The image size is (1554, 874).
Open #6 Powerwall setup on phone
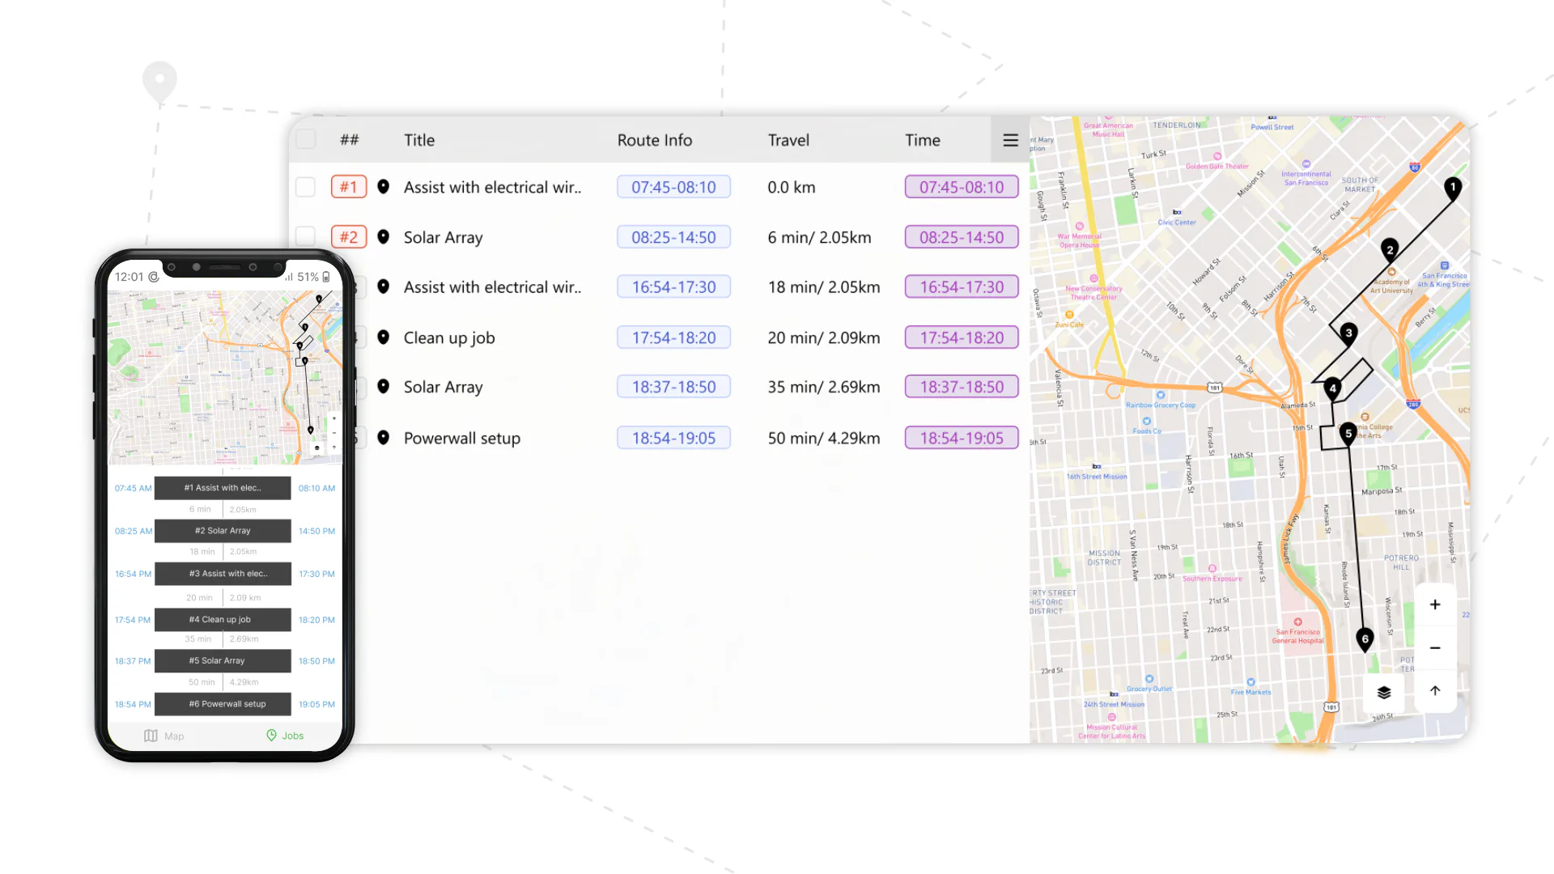point(223,704)
